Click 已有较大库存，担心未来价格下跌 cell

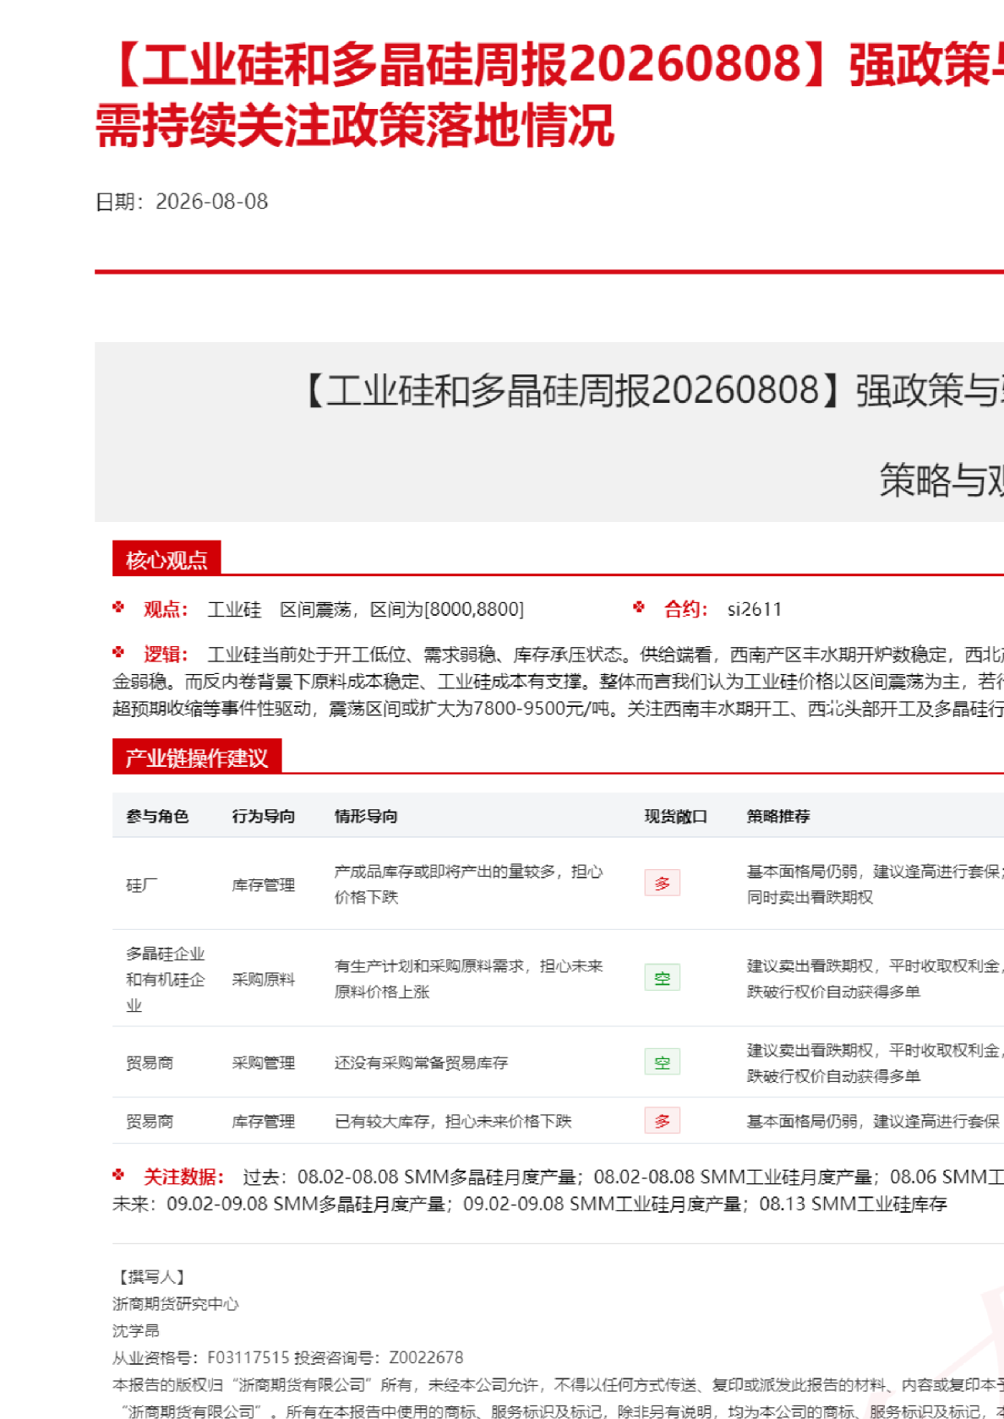(x=453, y=1122)
